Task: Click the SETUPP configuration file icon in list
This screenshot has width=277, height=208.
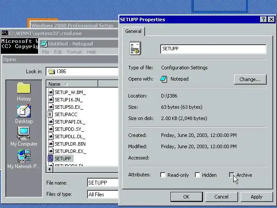Action: 50,159
